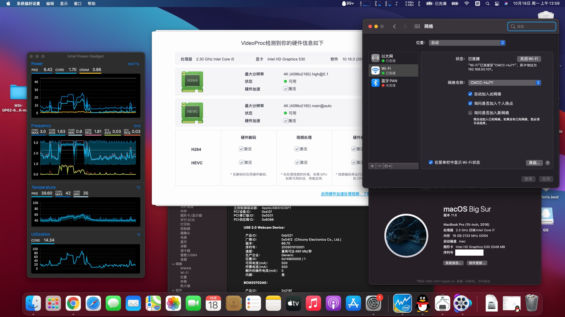
Task: Uncheck show Wi-Fi status in menu bar
Action: [x=431, y=162]
